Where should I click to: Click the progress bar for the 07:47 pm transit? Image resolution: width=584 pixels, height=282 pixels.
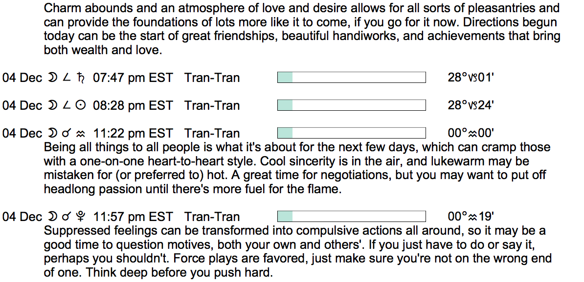coord(351,77)
